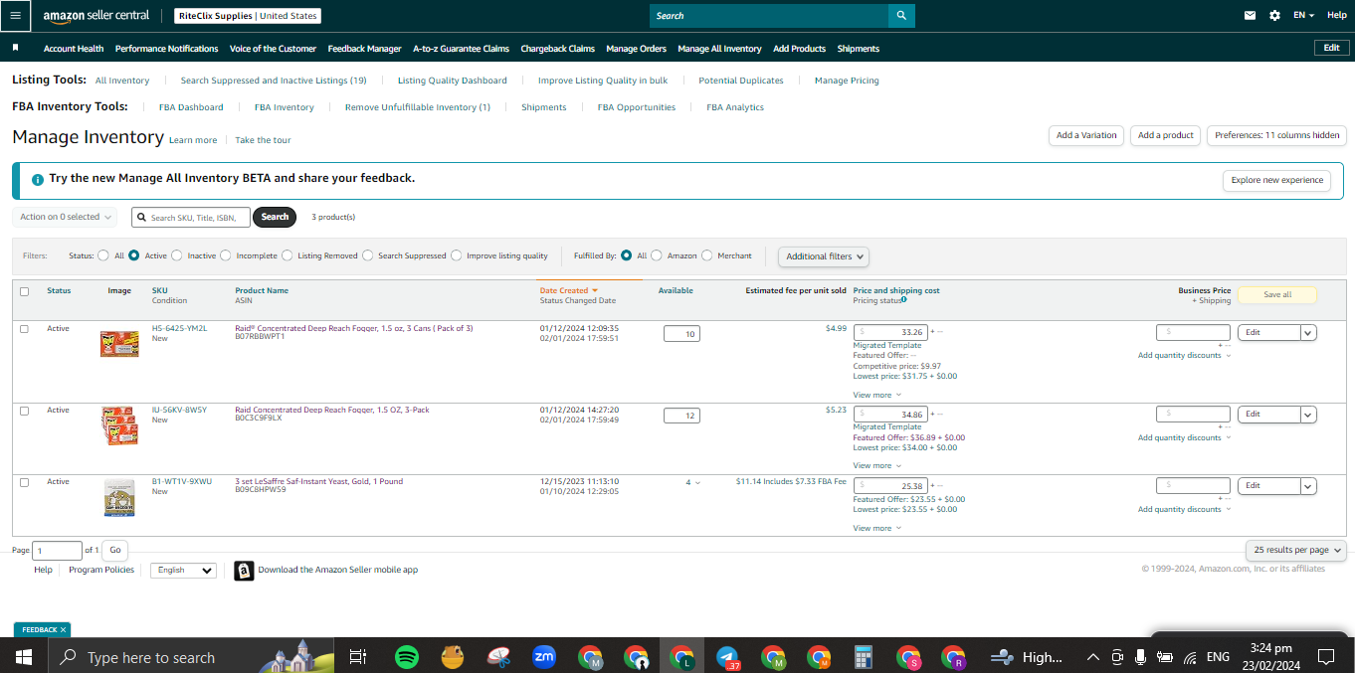Open the settings gear icon
This screenshot has height=673, width=1355.
pyautogui.click(x=1274, y=16)
